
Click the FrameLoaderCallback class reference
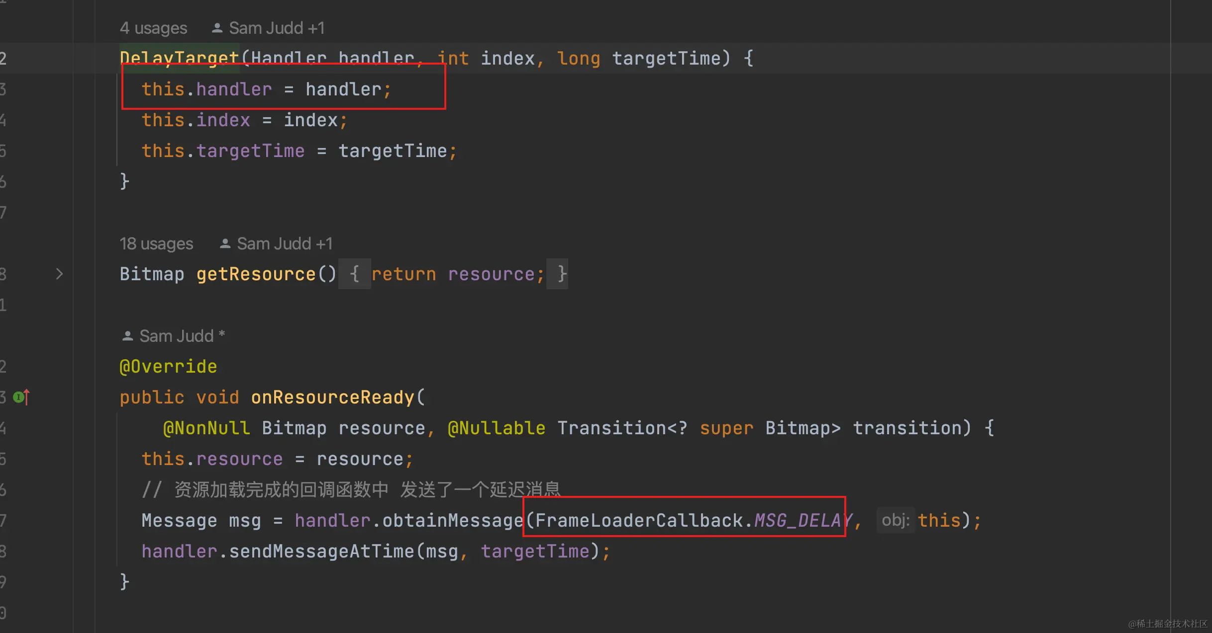[639, 520]
